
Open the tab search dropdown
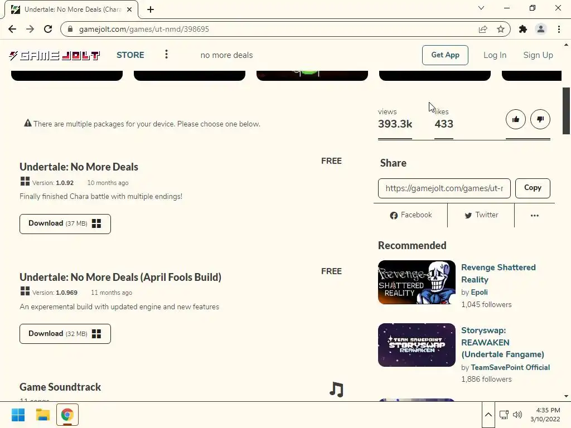point(481,8)
